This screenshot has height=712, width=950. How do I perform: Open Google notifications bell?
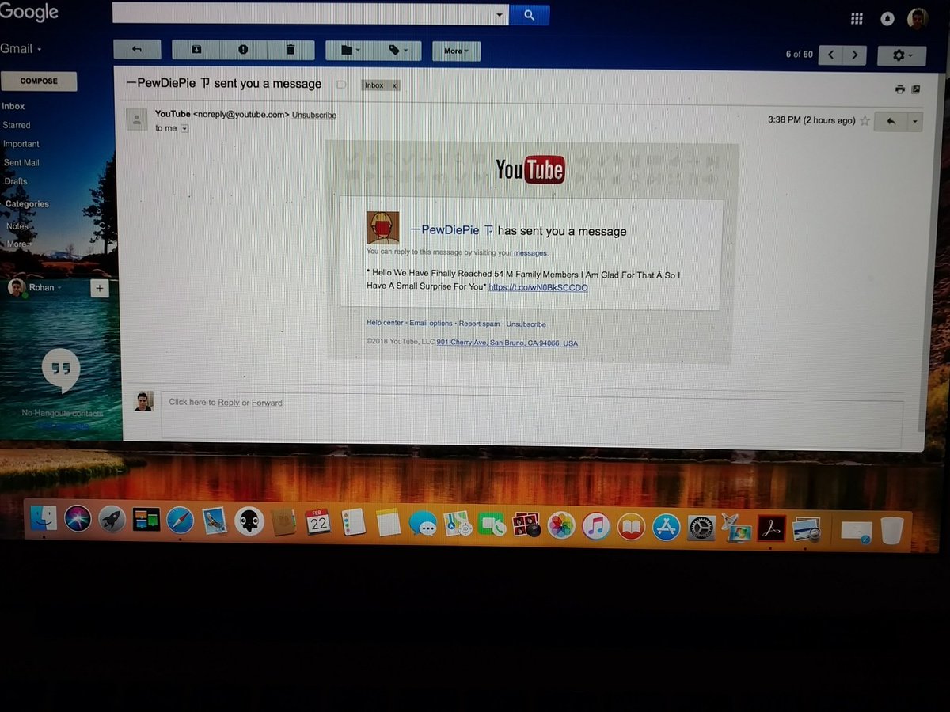pyautogui.click(x=887, y=19)
